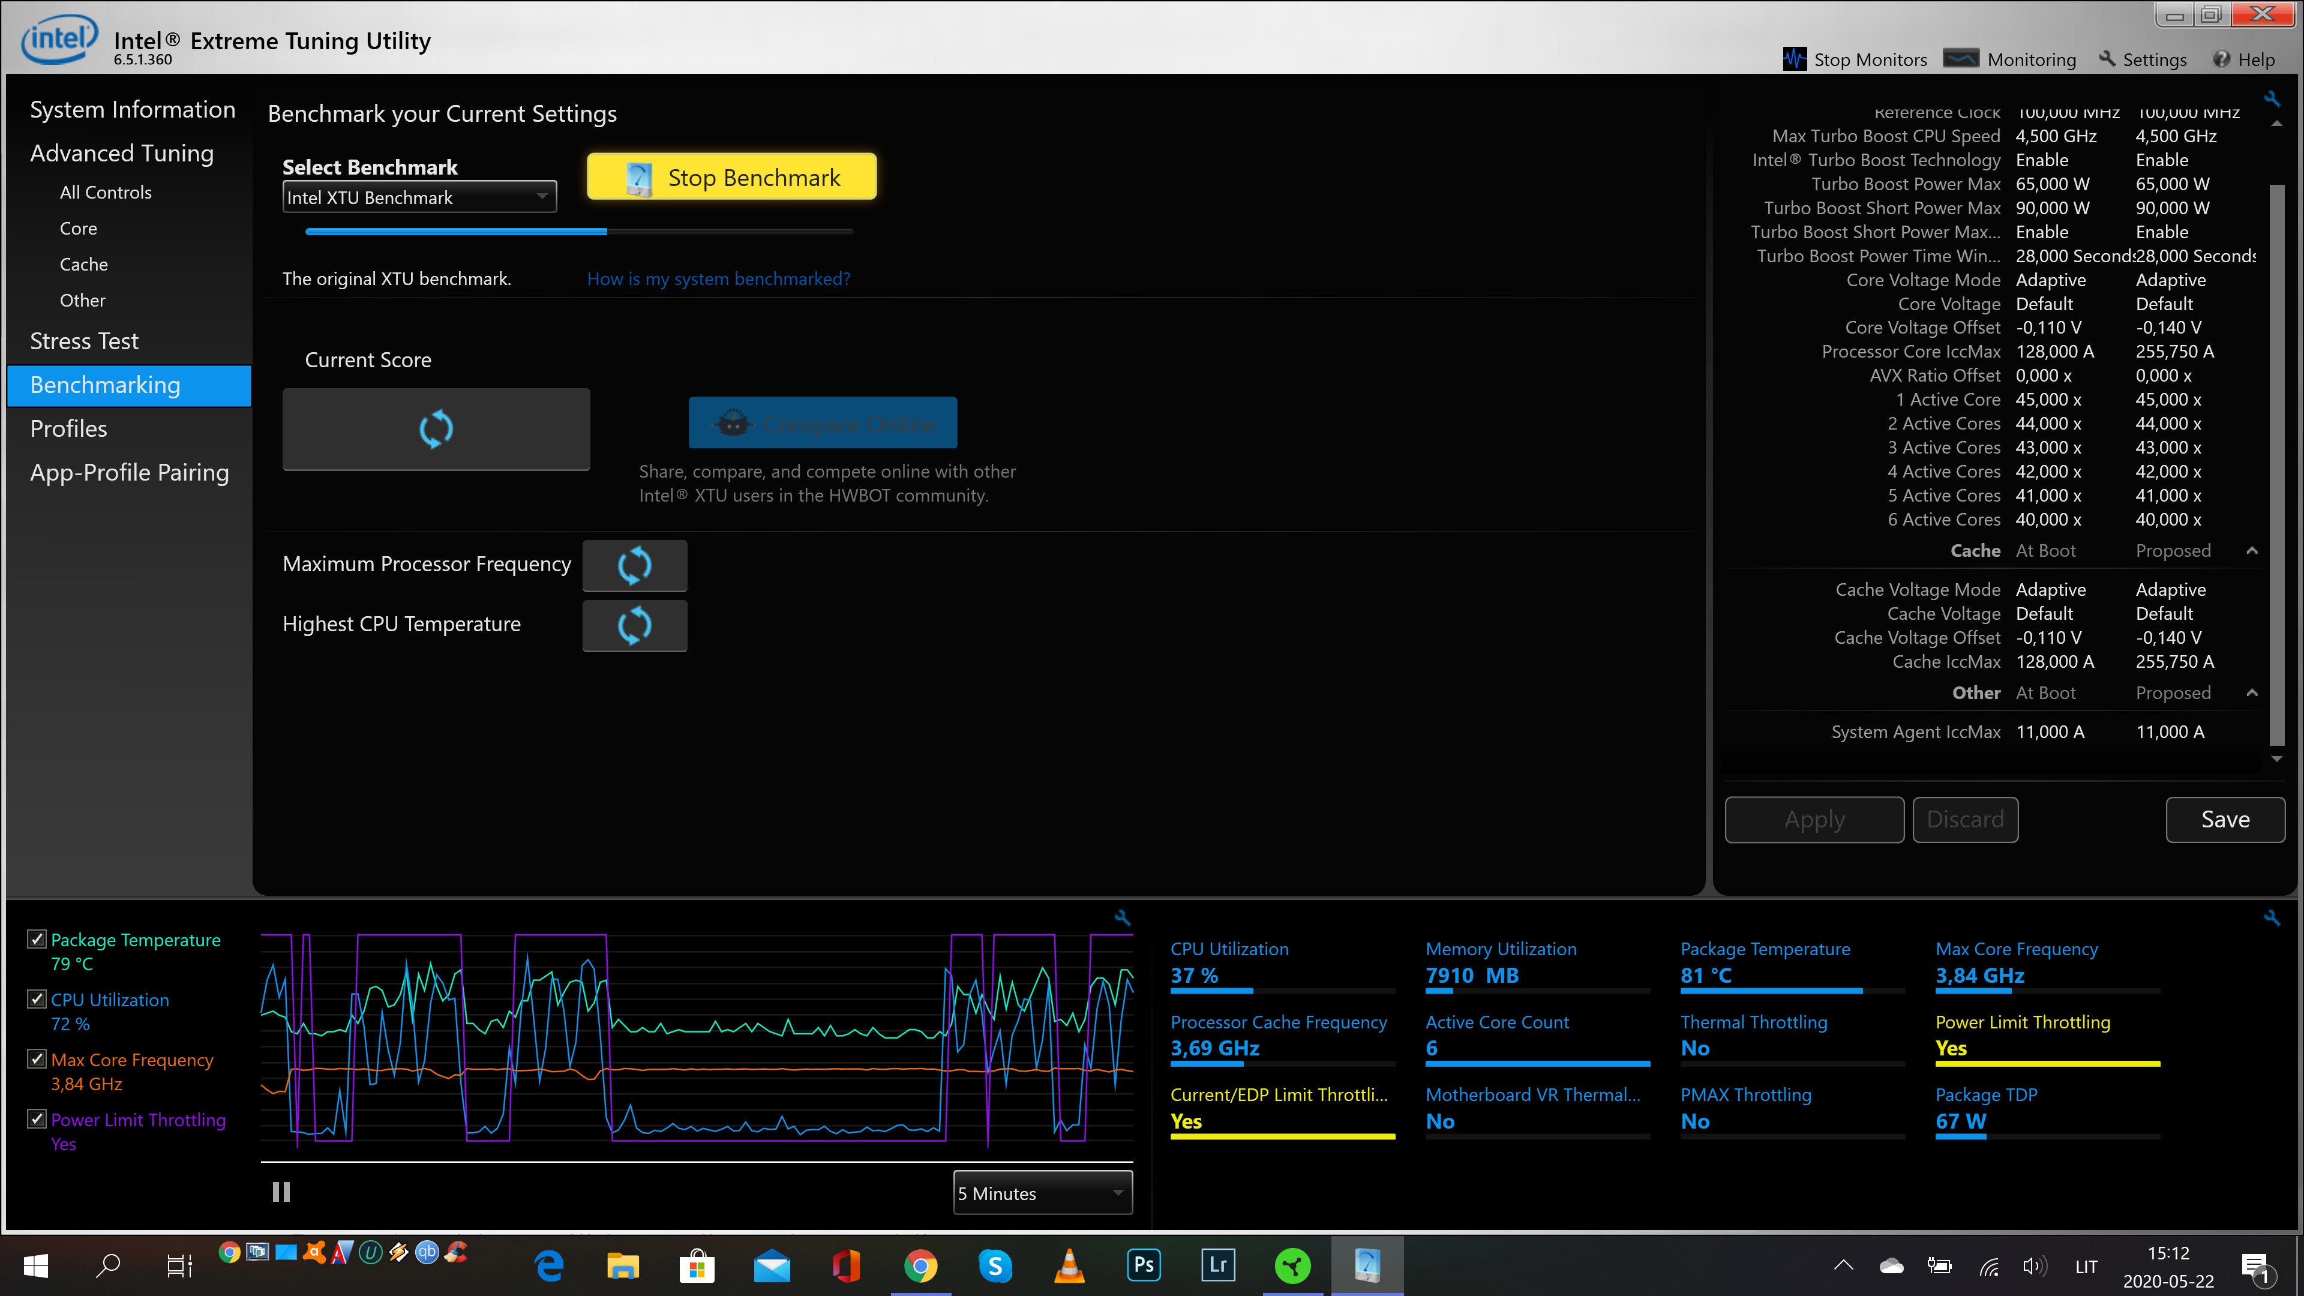This screenshot has height=1296, width=2304.
Task: Click the LIT language indicator
Action: point(2086,1267)
